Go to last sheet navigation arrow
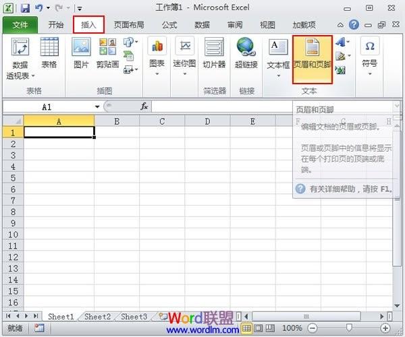Viewport: 405px width, 337px height. [36, 316]
